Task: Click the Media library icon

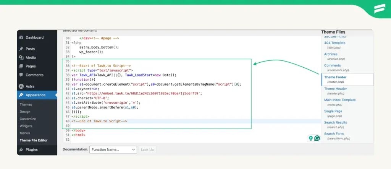Action: 21,58
